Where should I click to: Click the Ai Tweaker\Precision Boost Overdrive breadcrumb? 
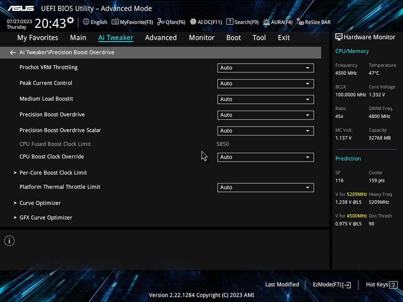67,52
